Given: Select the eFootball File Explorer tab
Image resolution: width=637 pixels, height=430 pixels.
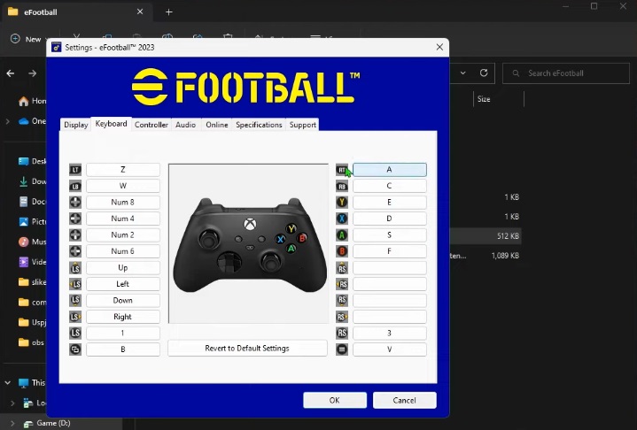Looking at the screenshot, I should click(x=77, y=12).
